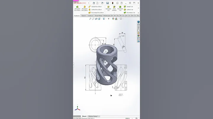213x119 pixels.
Task: Click the 45° angle dimension
Action: pyautogui.click(x=105, y=62)
